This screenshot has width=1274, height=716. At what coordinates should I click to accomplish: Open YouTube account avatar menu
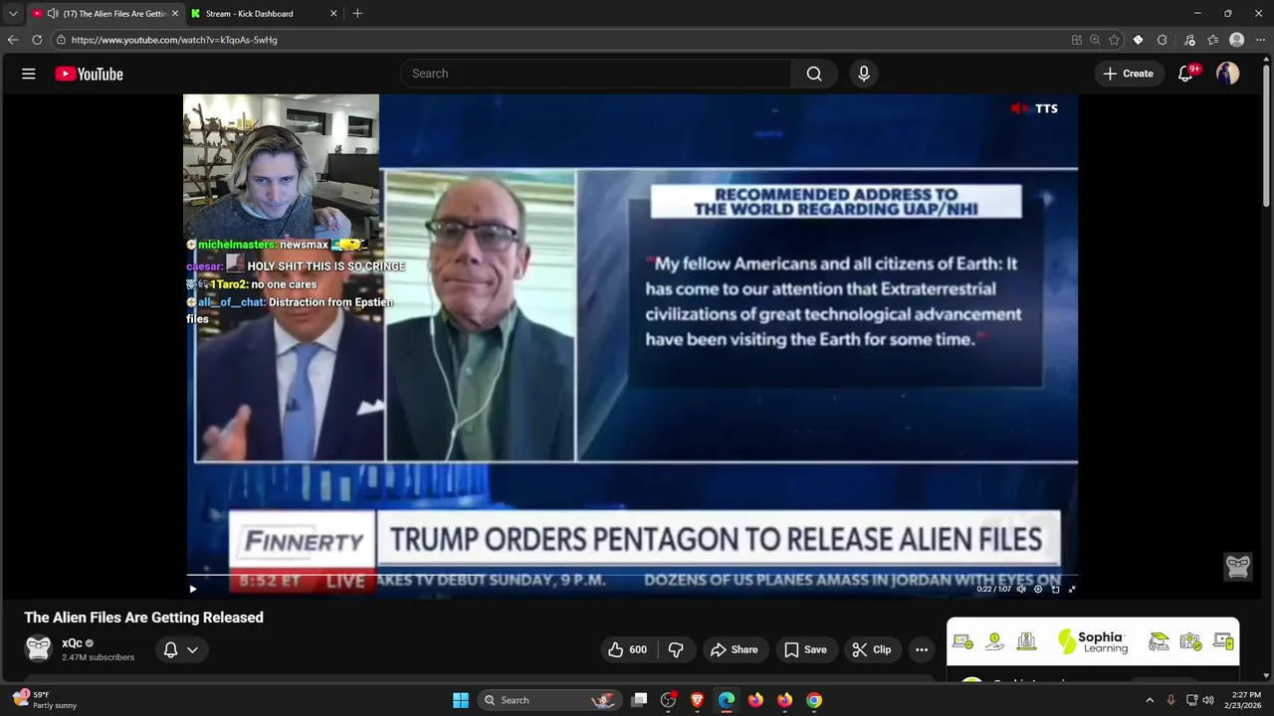[1227, 74]
